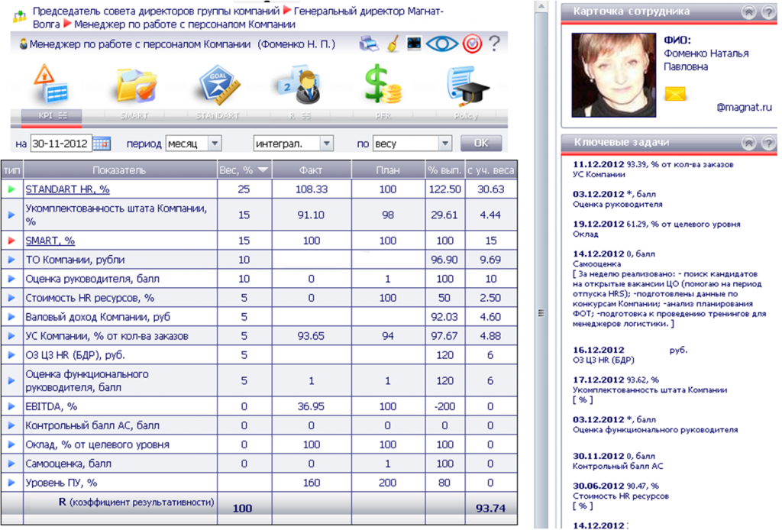
Task: Switch to the Policy tab label
Action: 466,116
